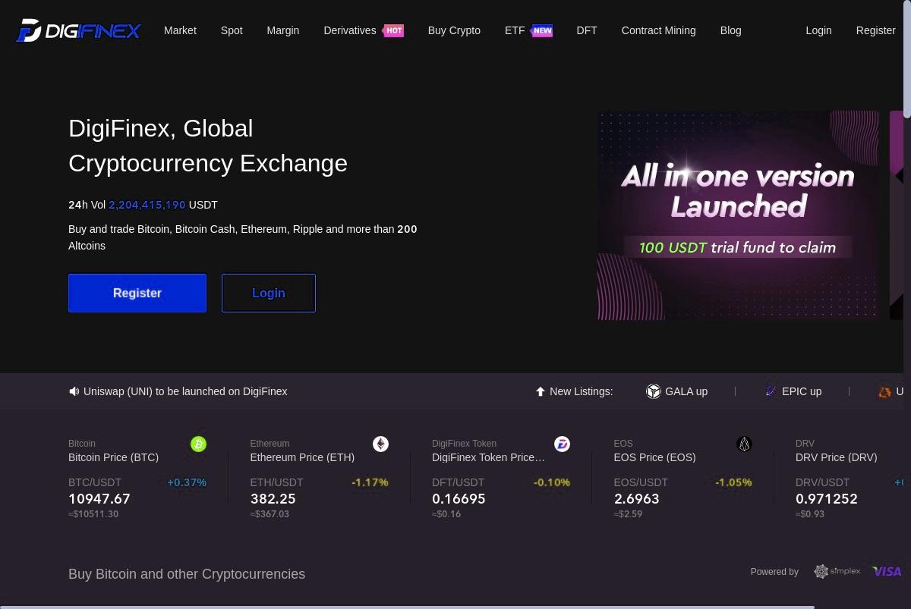Open EOS Price (EOS) link
This screenshot has width=911, height=609.
click(654, 457)
